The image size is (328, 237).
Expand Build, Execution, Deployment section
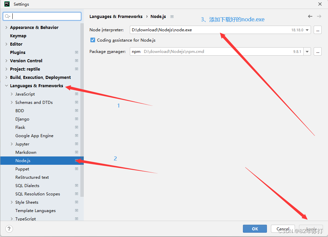[x=6, y=78]
